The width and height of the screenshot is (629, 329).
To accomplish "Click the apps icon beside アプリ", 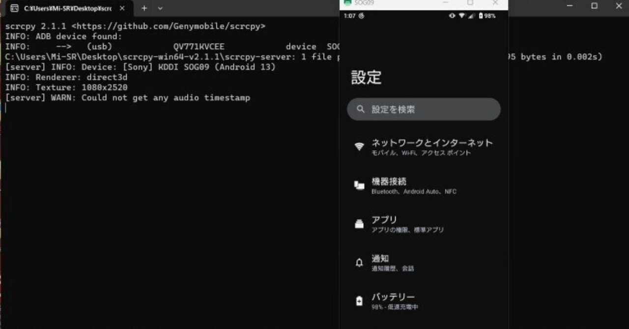I will click(359, 224).
